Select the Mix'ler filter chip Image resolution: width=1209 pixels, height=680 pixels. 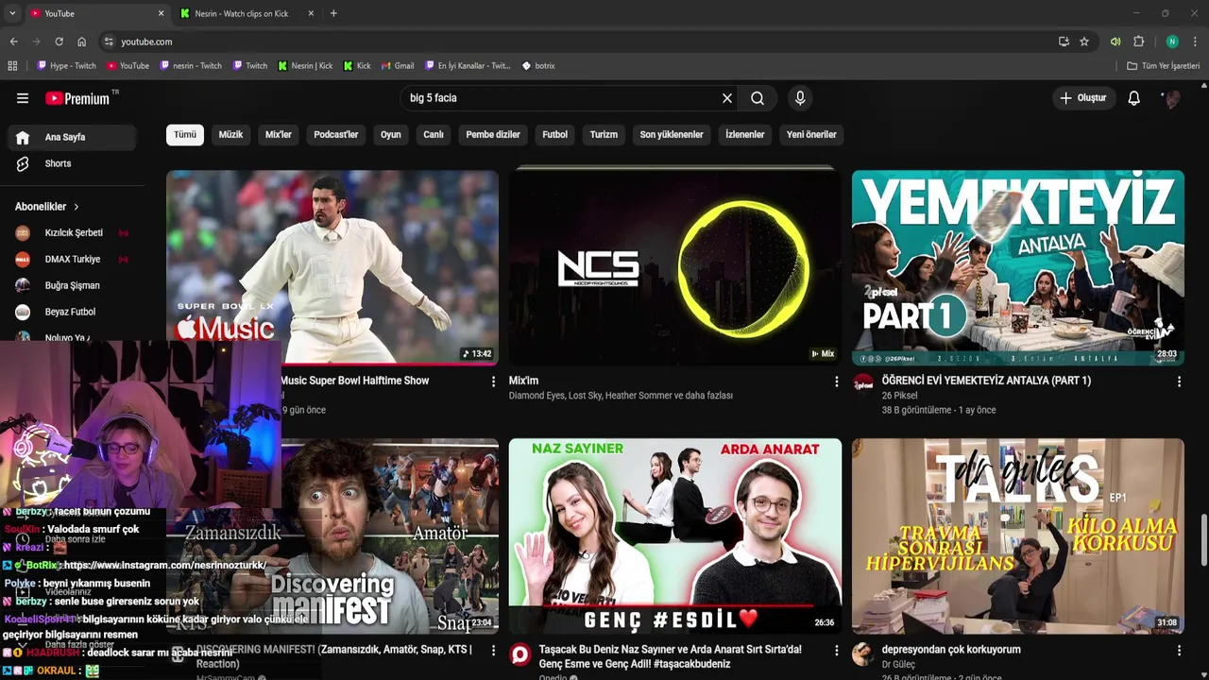[x=279, y=134]
